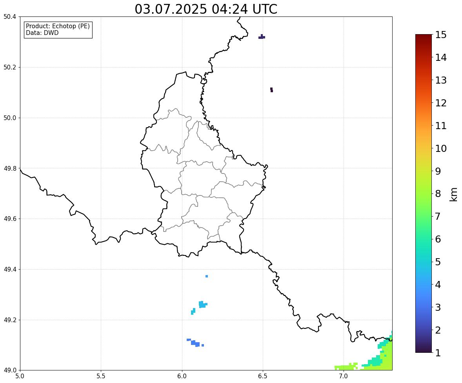Click the colorbar tick label 5
Screen dimensions: 462x383
pyautogui.click(x=438, y=262)
